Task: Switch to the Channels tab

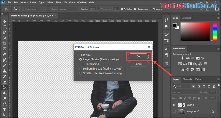Action: pos(187,79)
